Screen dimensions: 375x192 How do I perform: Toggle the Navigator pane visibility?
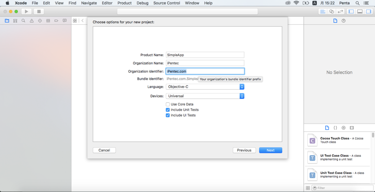[351, 11]
